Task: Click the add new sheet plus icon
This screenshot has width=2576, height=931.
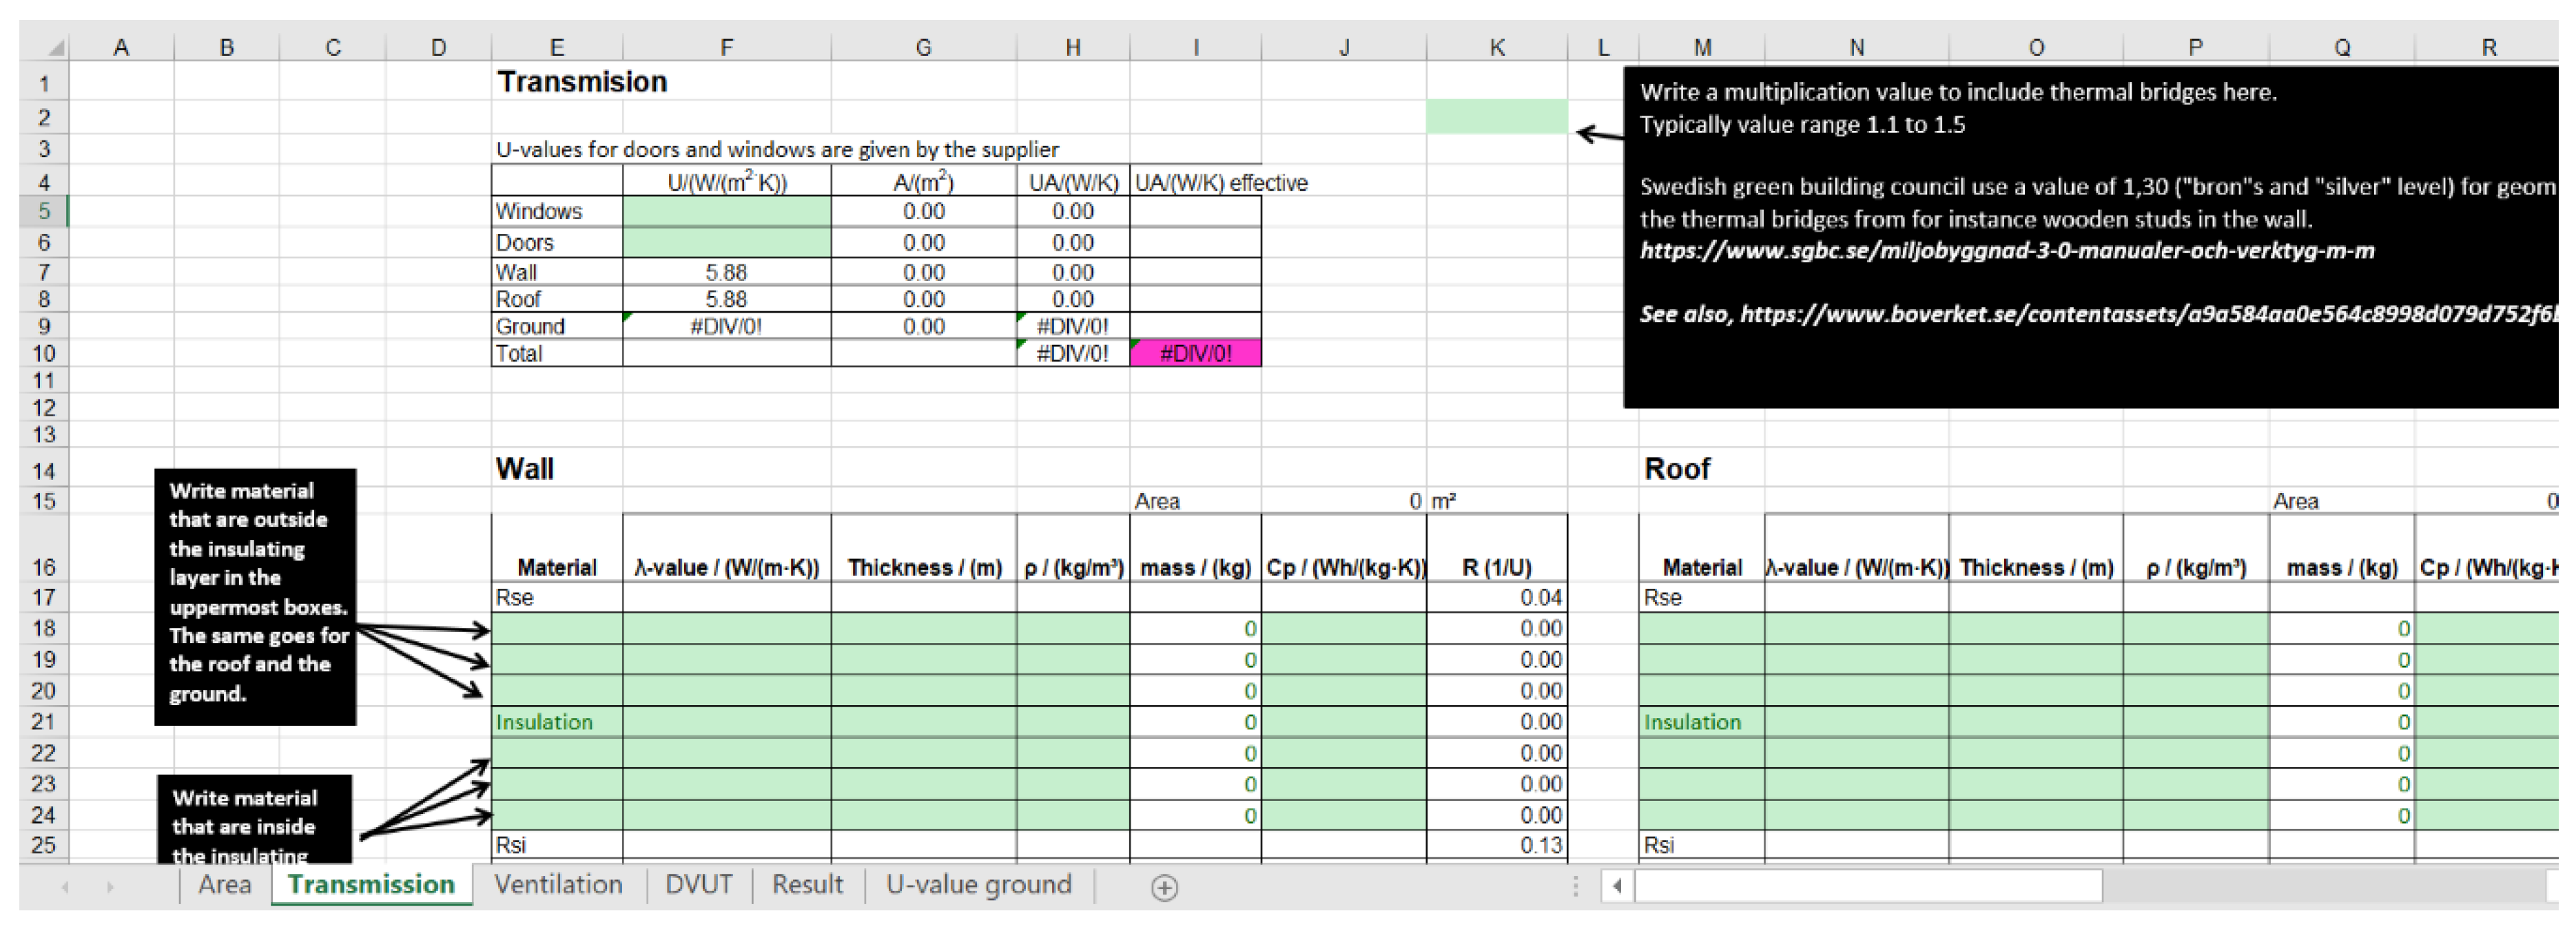Action: tap(1164, 887)
